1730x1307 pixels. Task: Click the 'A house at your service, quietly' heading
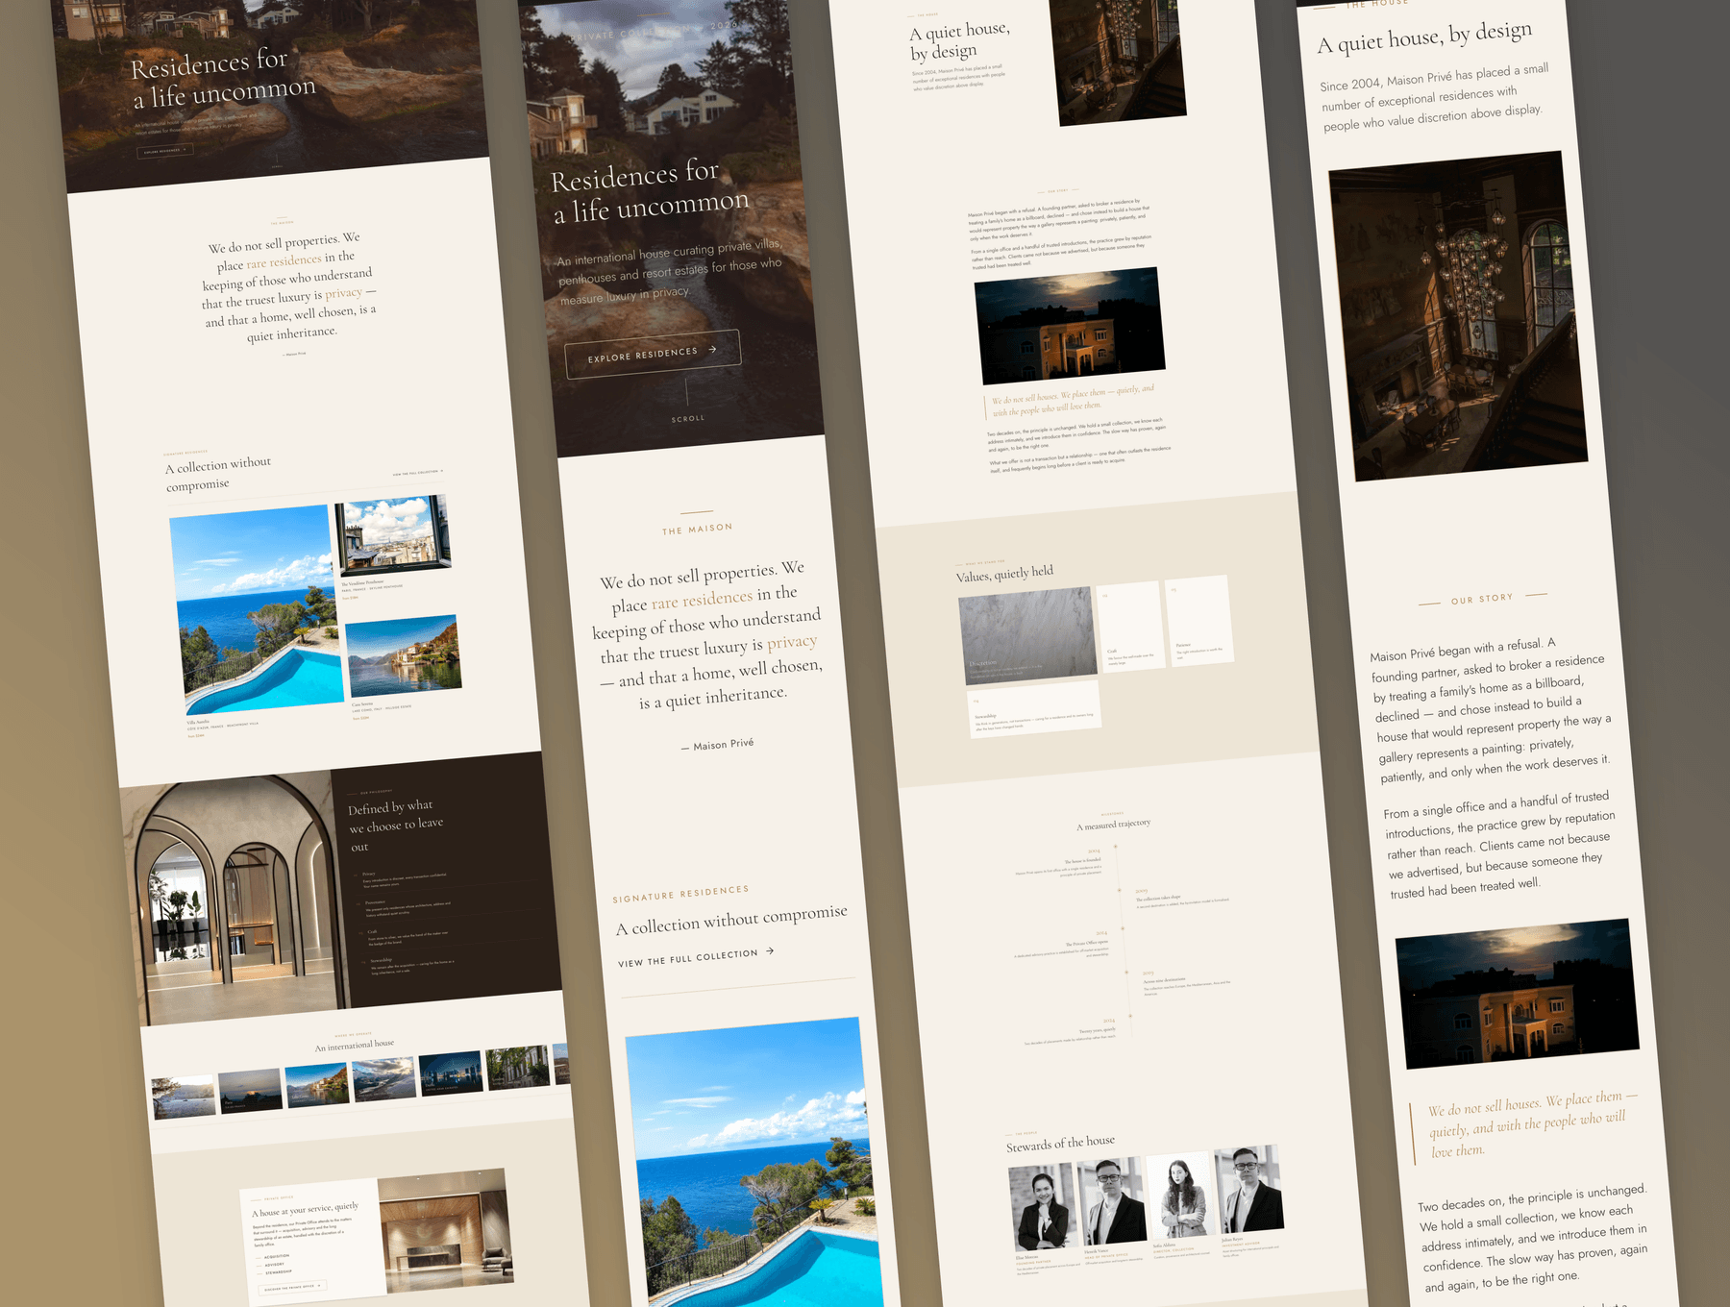[305, 1209]
